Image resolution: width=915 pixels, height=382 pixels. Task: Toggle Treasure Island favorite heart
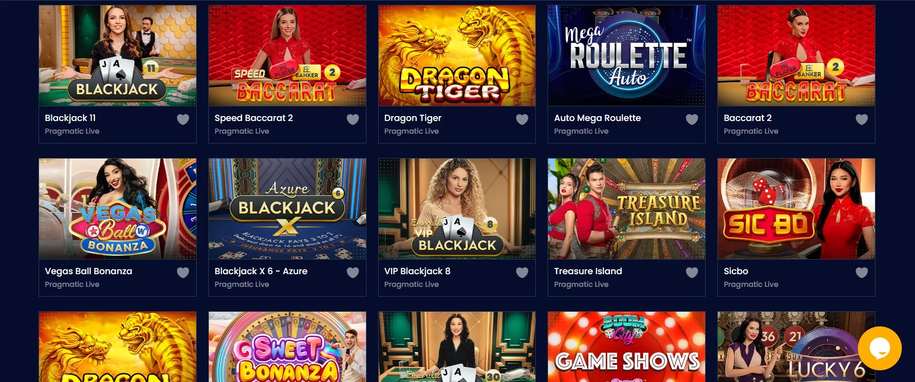pyautogui.click(x=692, y=272)
